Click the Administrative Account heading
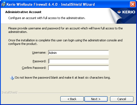 click(x=23, y=12)
